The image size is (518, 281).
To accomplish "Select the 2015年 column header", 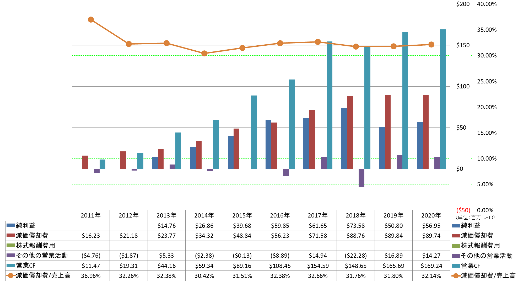I will point(242,215).
